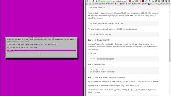Screen dimensions: 171x96
Task: Click 'New password for the MySQL root user' label
Action: click(x=22, y=47)
